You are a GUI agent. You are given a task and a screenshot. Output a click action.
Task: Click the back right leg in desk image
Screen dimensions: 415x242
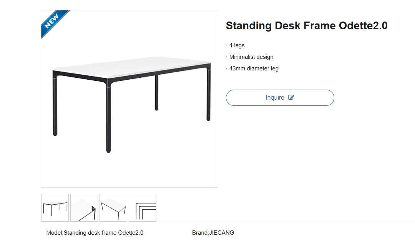(209, 94)
